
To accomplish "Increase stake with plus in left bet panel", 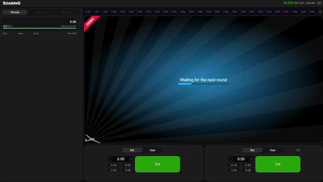I will click(131, 159).
